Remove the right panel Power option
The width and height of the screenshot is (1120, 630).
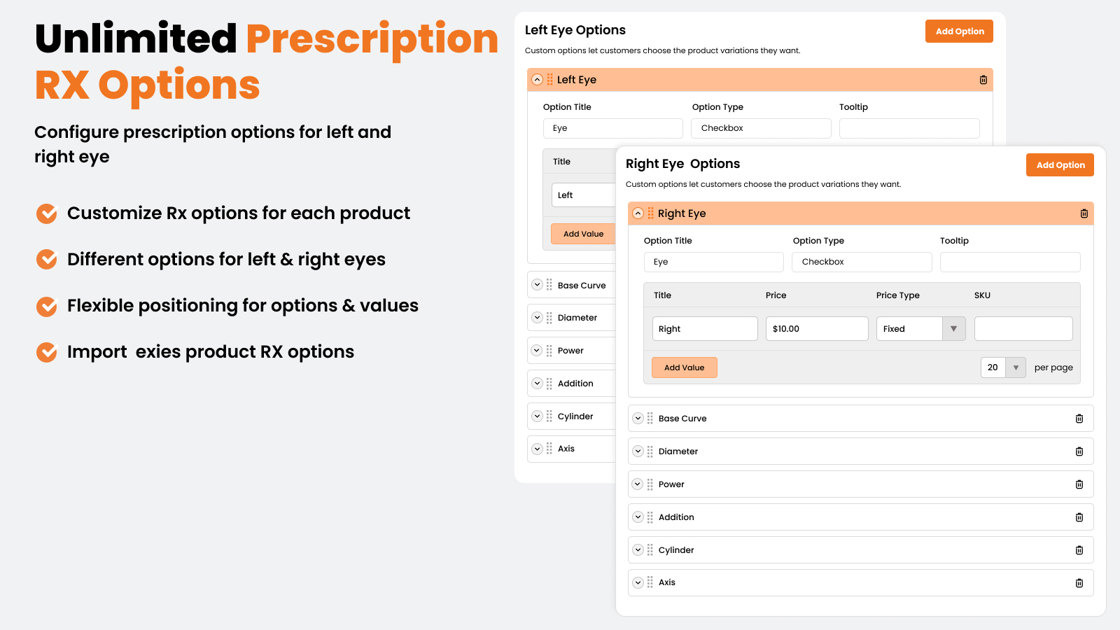1079,484
